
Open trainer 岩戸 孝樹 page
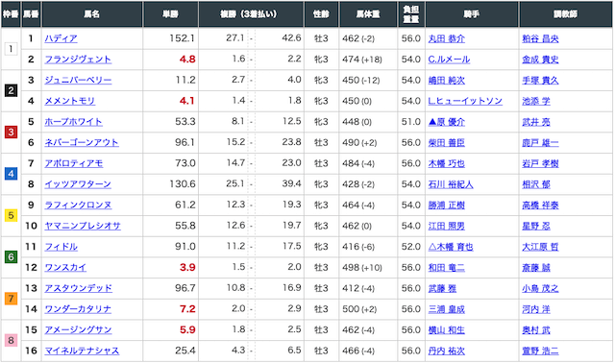click(540, 163)
